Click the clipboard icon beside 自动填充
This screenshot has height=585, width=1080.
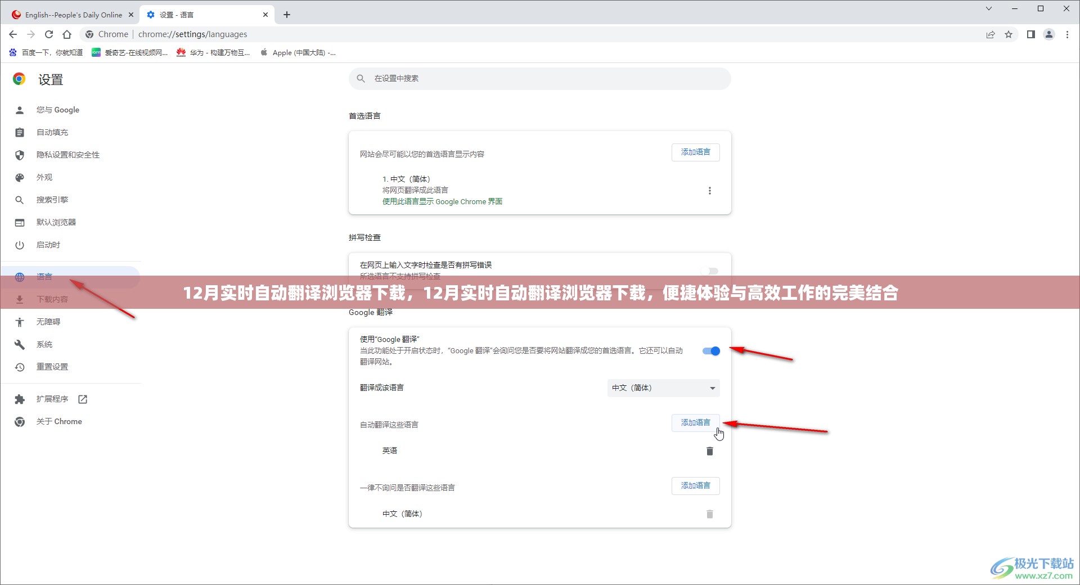(20, 132)
